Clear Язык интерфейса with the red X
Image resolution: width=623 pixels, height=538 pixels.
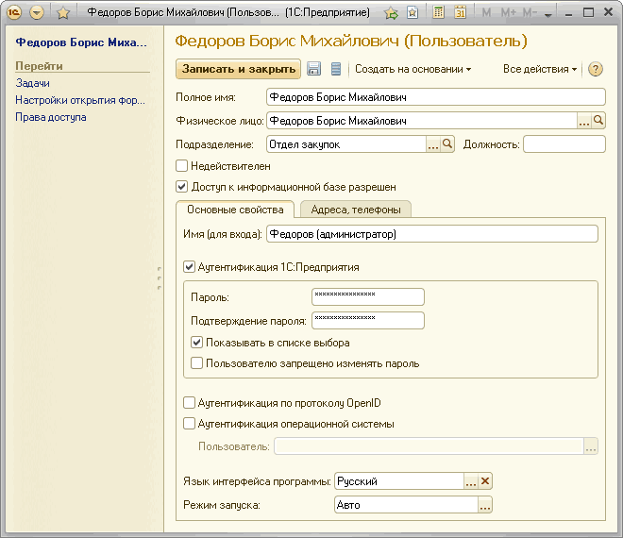(x=485, y=481)
